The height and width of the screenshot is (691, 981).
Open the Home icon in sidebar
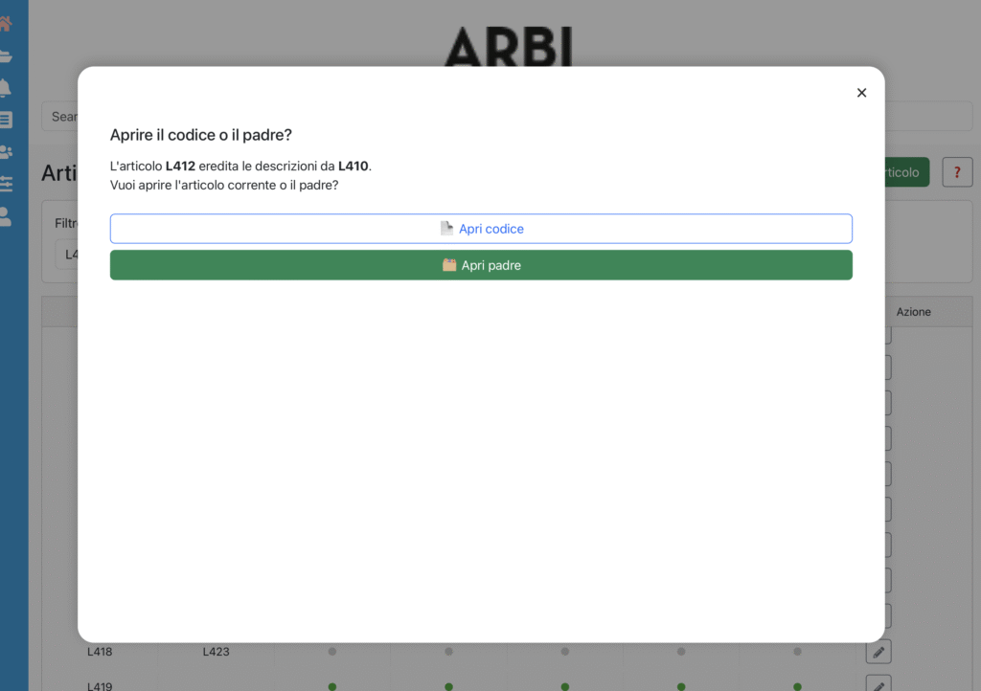click(x=5, y=24)
